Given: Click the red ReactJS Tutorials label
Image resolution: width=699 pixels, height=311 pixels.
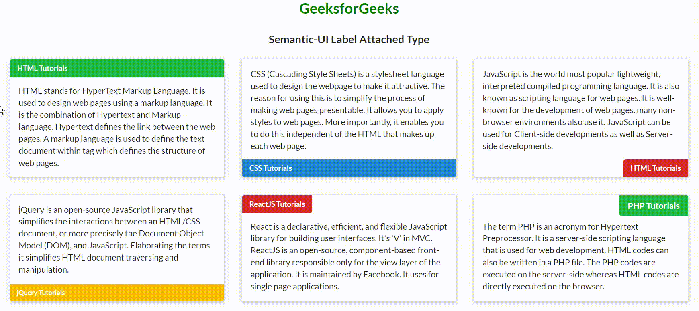Looking at the screenshot, I should (277, 204).
